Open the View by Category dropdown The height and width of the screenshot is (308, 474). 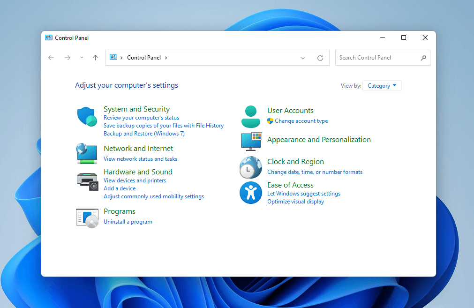pyautogui.click(x=382, y=85)
